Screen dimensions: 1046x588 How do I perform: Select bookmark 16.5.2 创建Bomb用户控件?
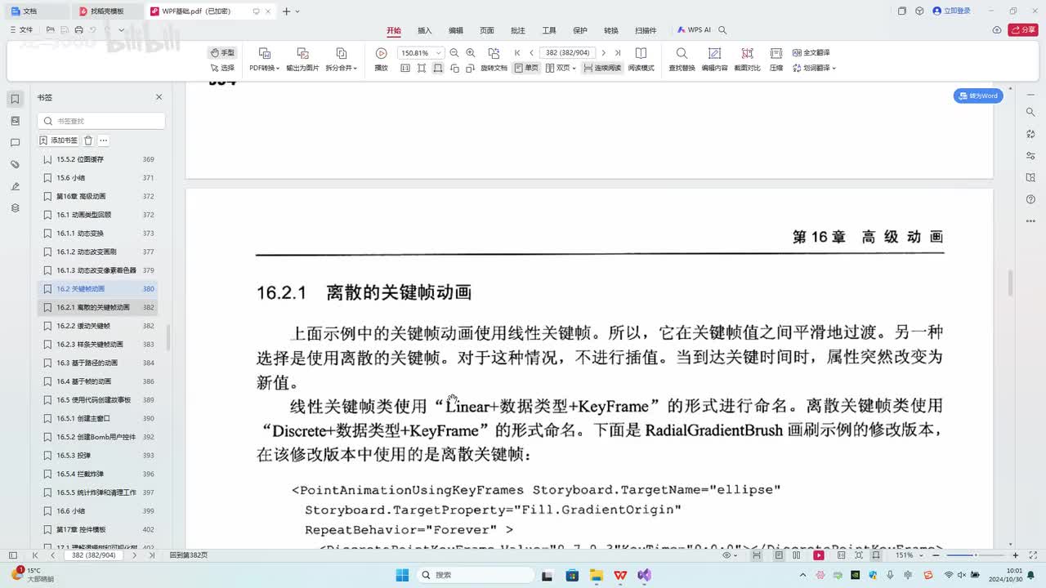(x=97, y=437)
